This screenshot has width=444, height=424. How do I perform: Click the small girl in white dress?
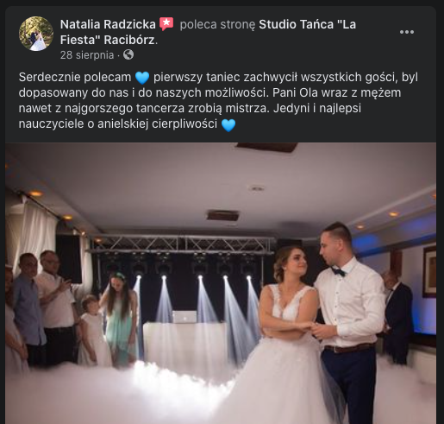[x=92, y=331]
